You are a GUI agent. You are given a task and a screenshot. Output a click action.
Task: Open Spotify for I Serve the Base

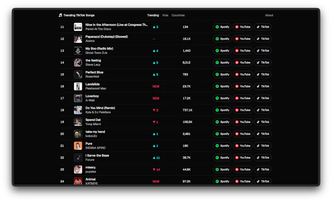point(222,157)
